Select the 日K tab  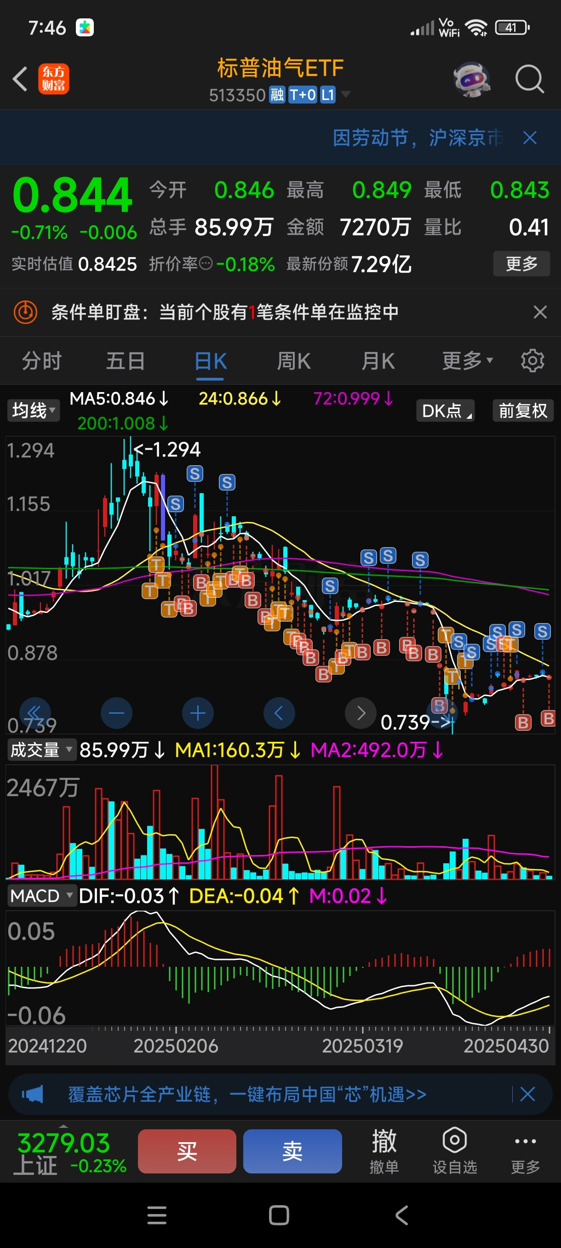click(x=211, y=361)
